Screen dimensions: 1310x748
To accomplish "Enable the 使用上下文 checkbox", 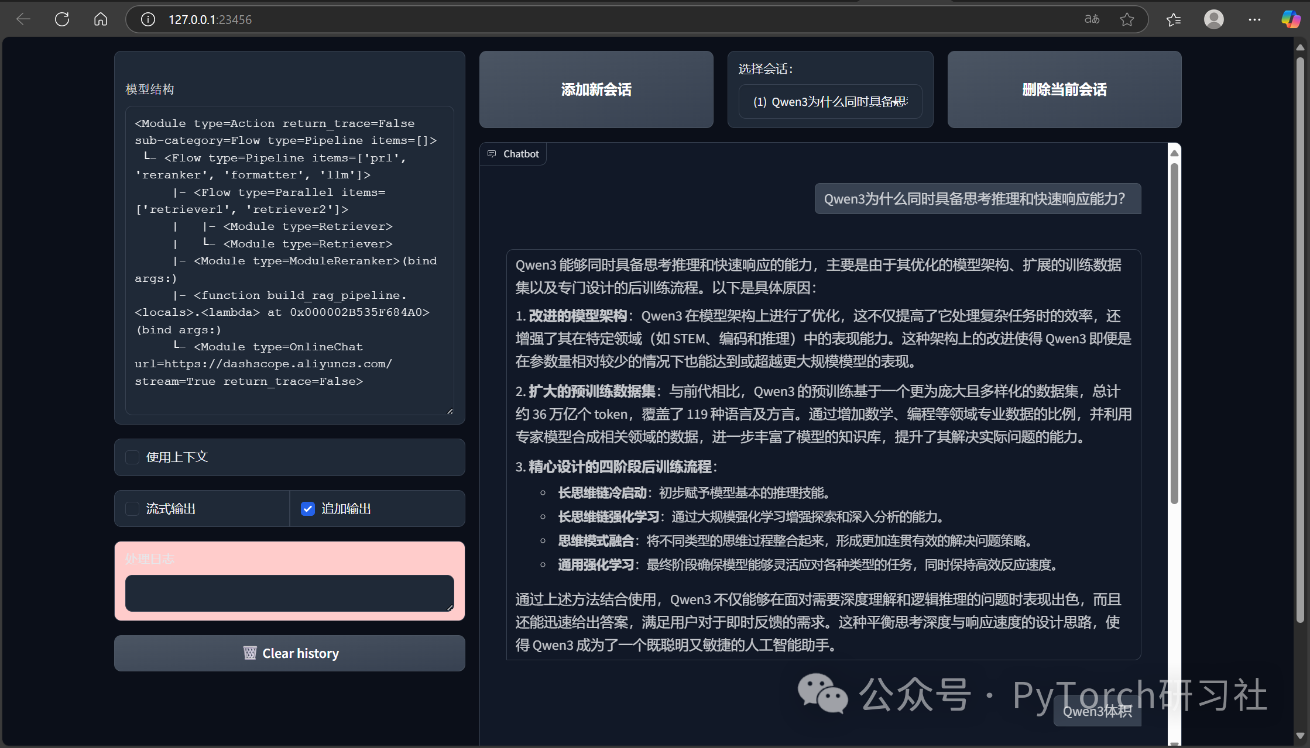I will tap(132, 457).
